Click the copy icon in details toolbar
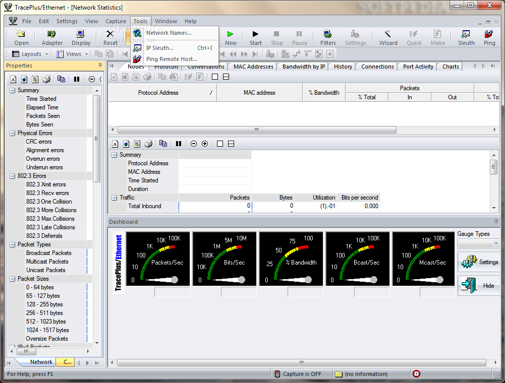Image resolution: width=505 pixels, height=383 pixels. pos(163,144)
